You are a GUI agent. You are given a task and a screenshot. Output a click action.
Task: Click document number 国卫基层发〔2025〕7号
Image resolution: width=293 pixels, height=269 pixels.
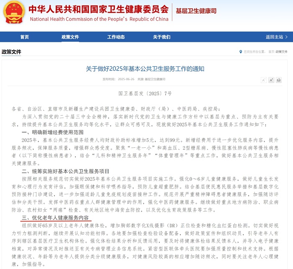pyautogui.click(x=145, y=93)
